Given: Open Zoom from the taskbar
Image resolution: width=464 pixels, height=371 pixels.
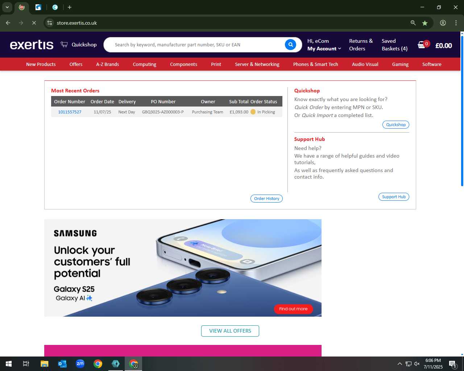Looking at the screenshot, I should [80, 364].
